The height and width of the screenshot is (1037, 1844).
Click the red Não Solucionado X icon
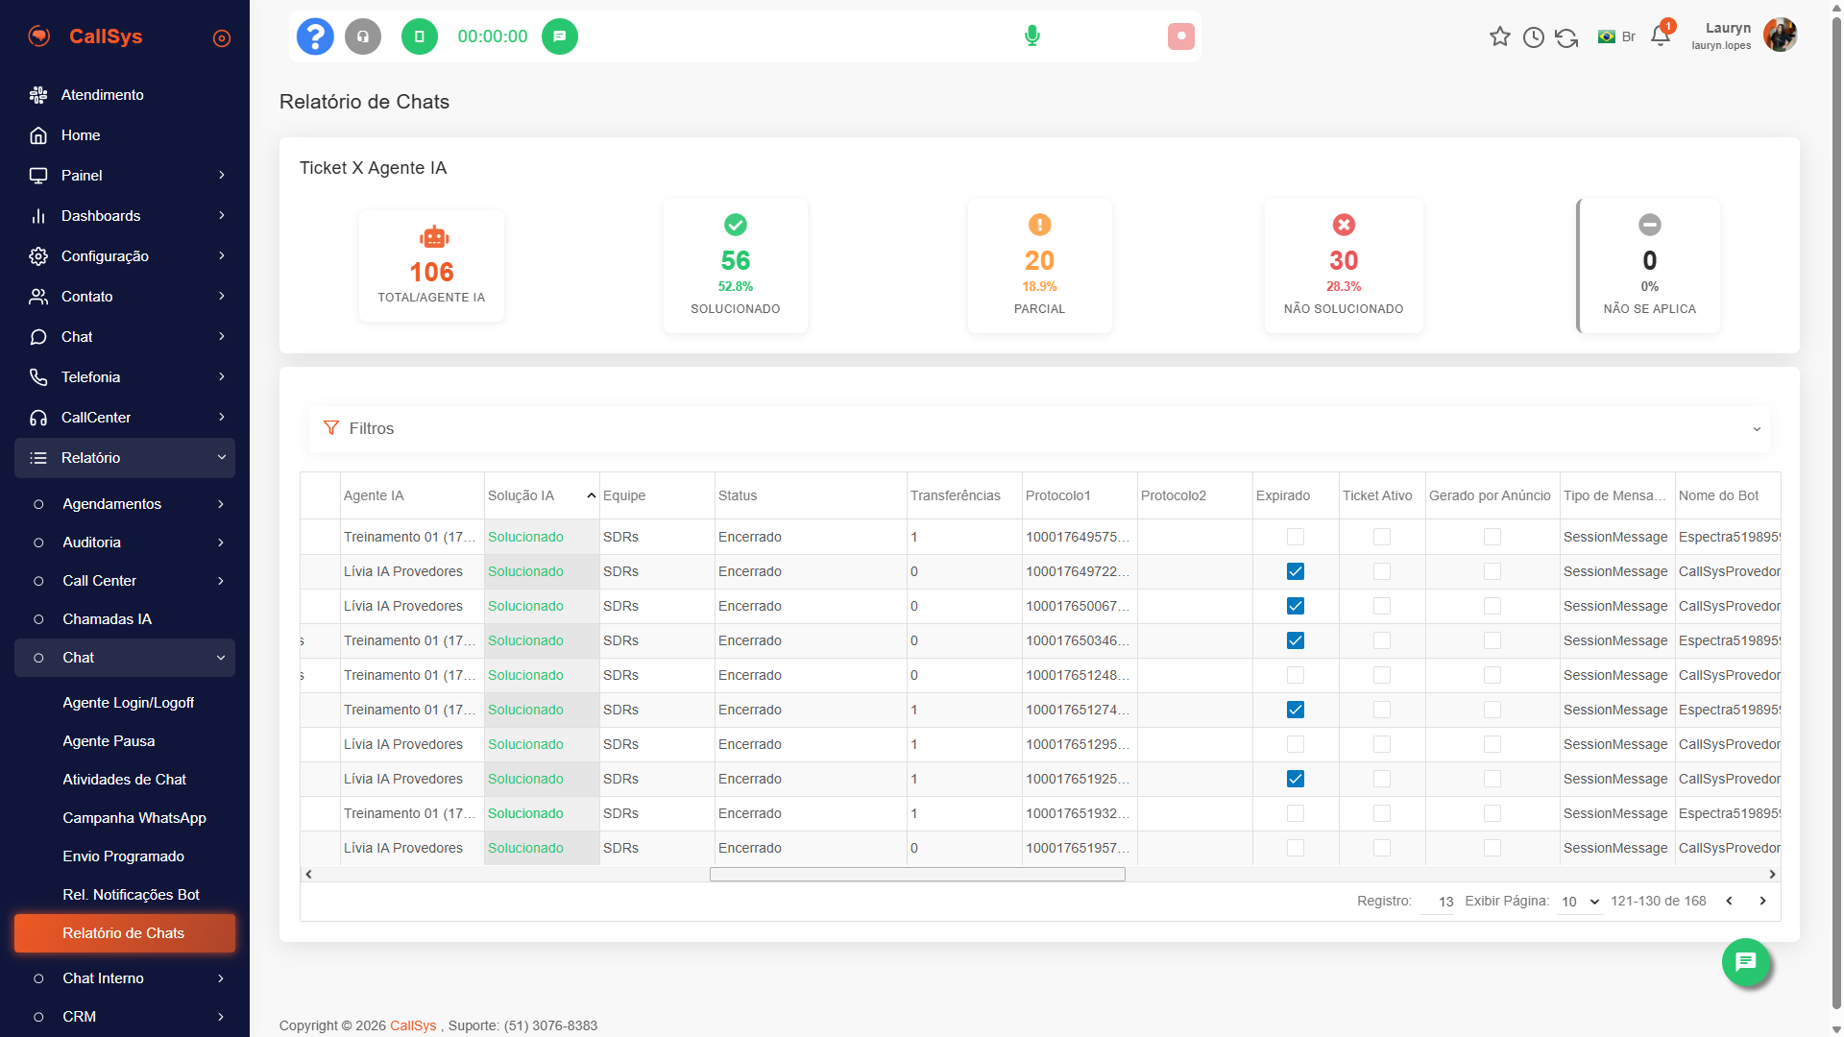pos(1344,225)
